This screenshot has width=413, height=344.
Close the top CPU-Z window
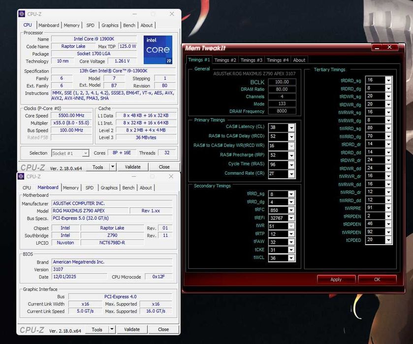tap(172, 14)
